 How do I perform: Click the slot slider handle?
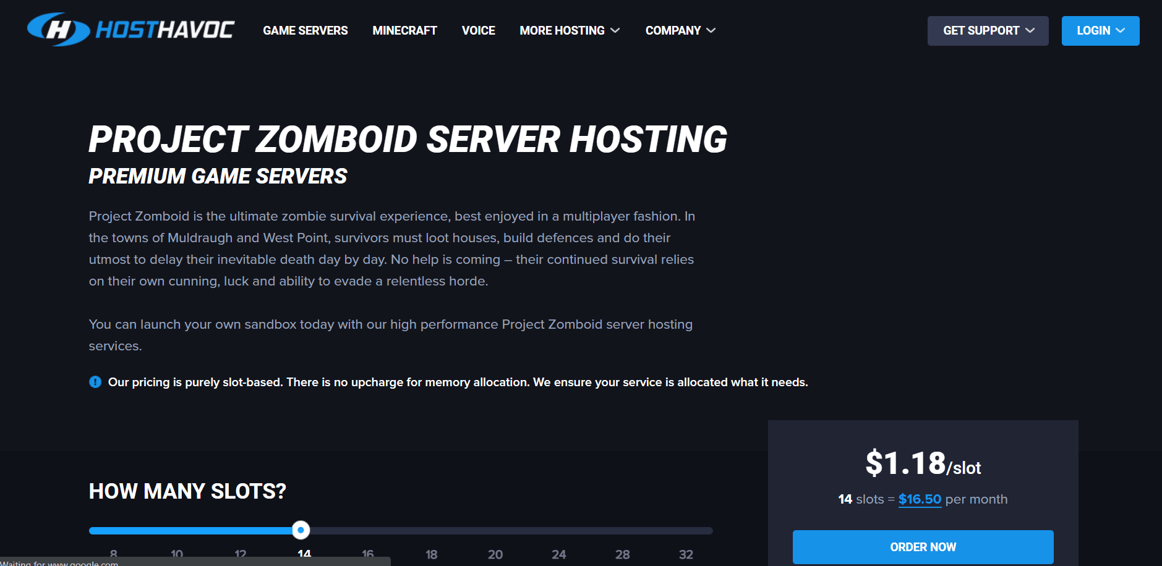click(301, 530)
